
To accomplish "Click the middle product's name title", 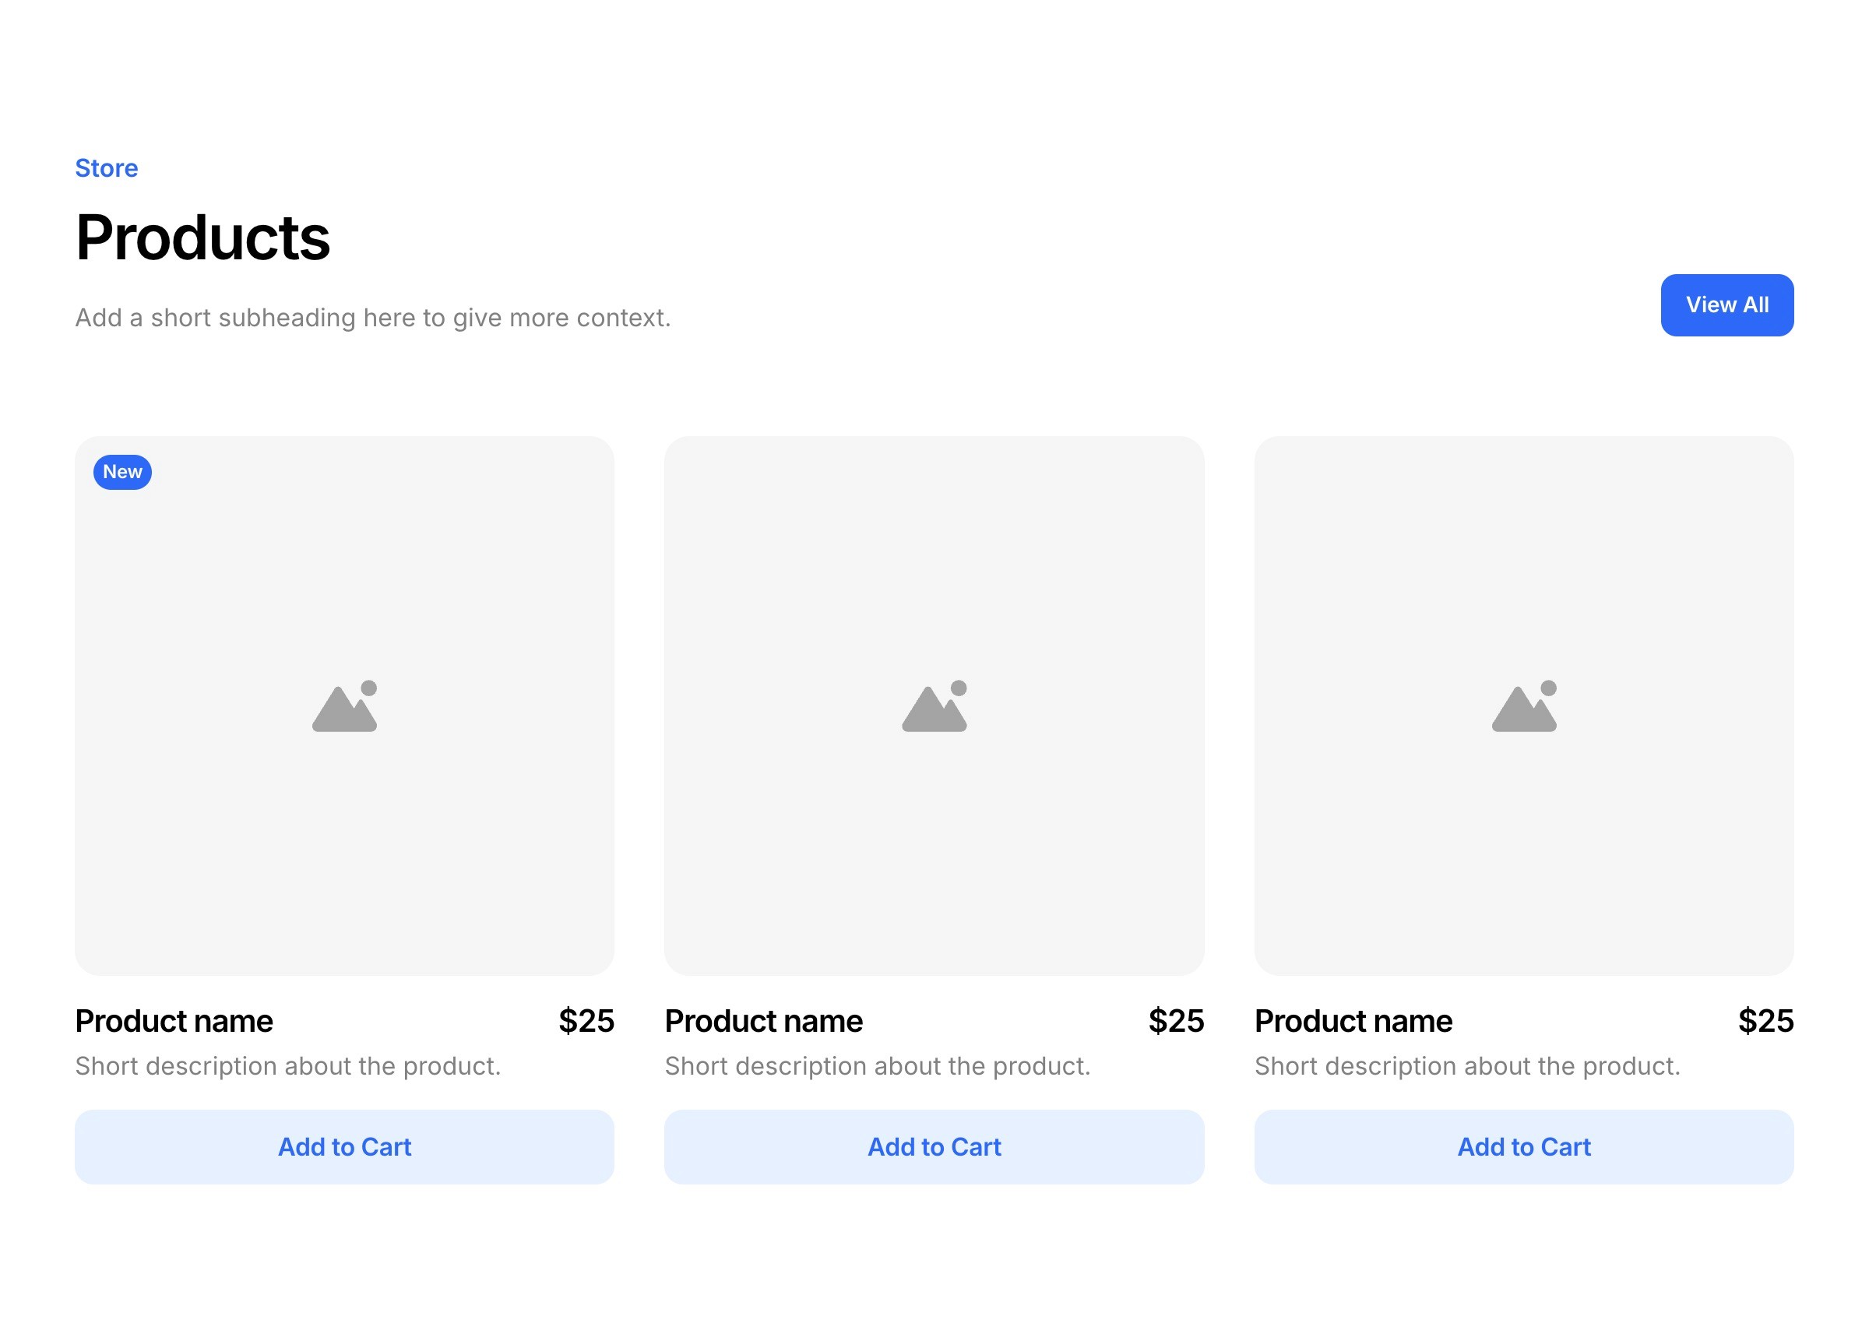I will [x=764, y=1021].
